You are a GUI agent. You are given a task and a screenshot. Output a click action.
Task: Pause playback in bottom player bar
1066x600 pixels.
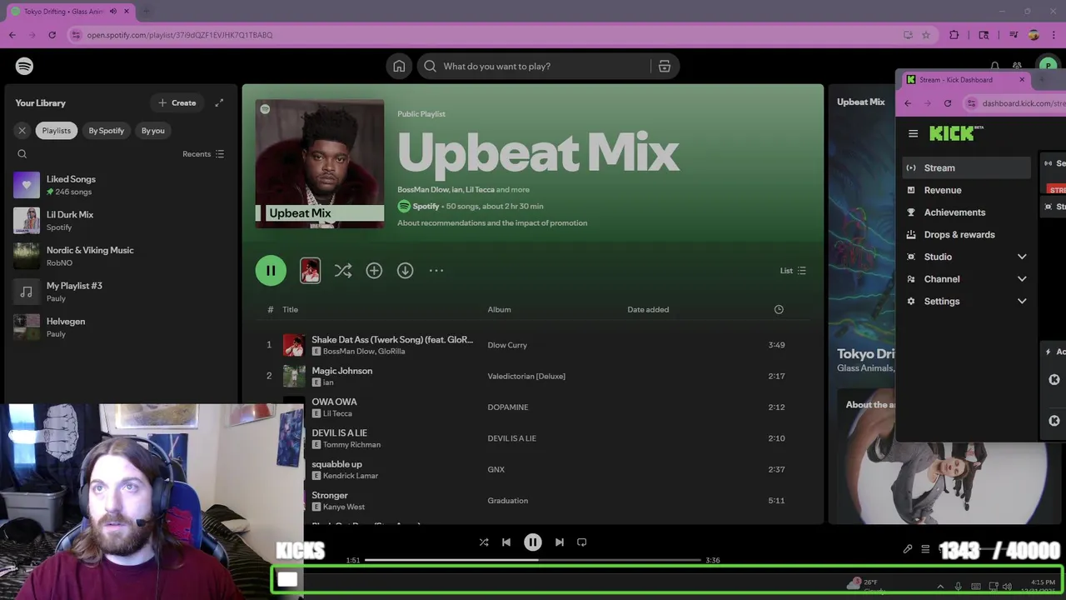click(x=533, y=542)
